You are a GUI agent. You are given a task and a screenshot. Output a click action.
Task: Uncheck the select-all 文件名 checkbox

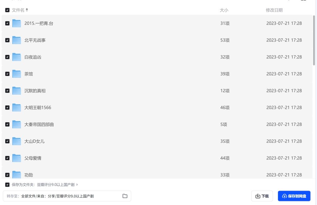[x=7, y=10]
